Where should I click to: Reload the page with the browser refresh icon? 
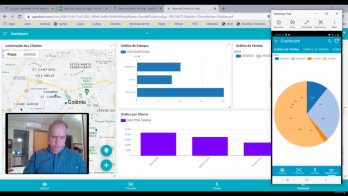(20, 17)
